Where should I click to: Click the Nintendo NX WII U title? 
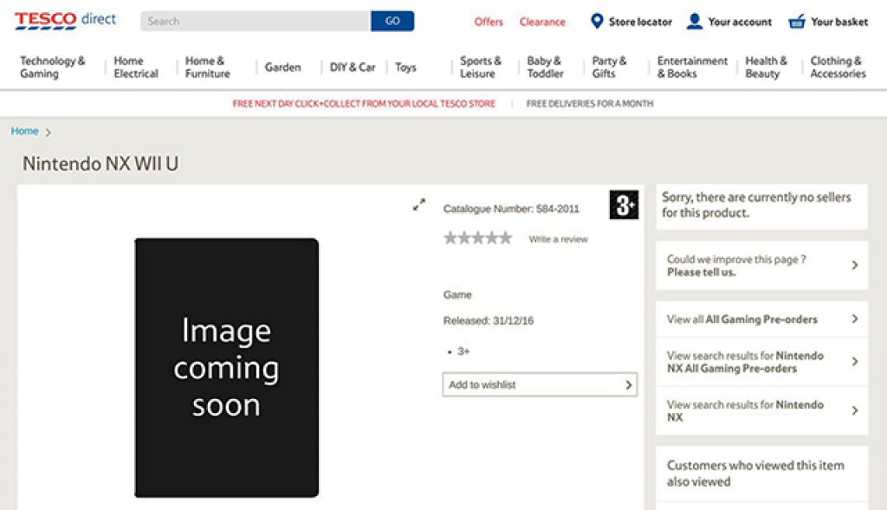click(x=100, y=164)
